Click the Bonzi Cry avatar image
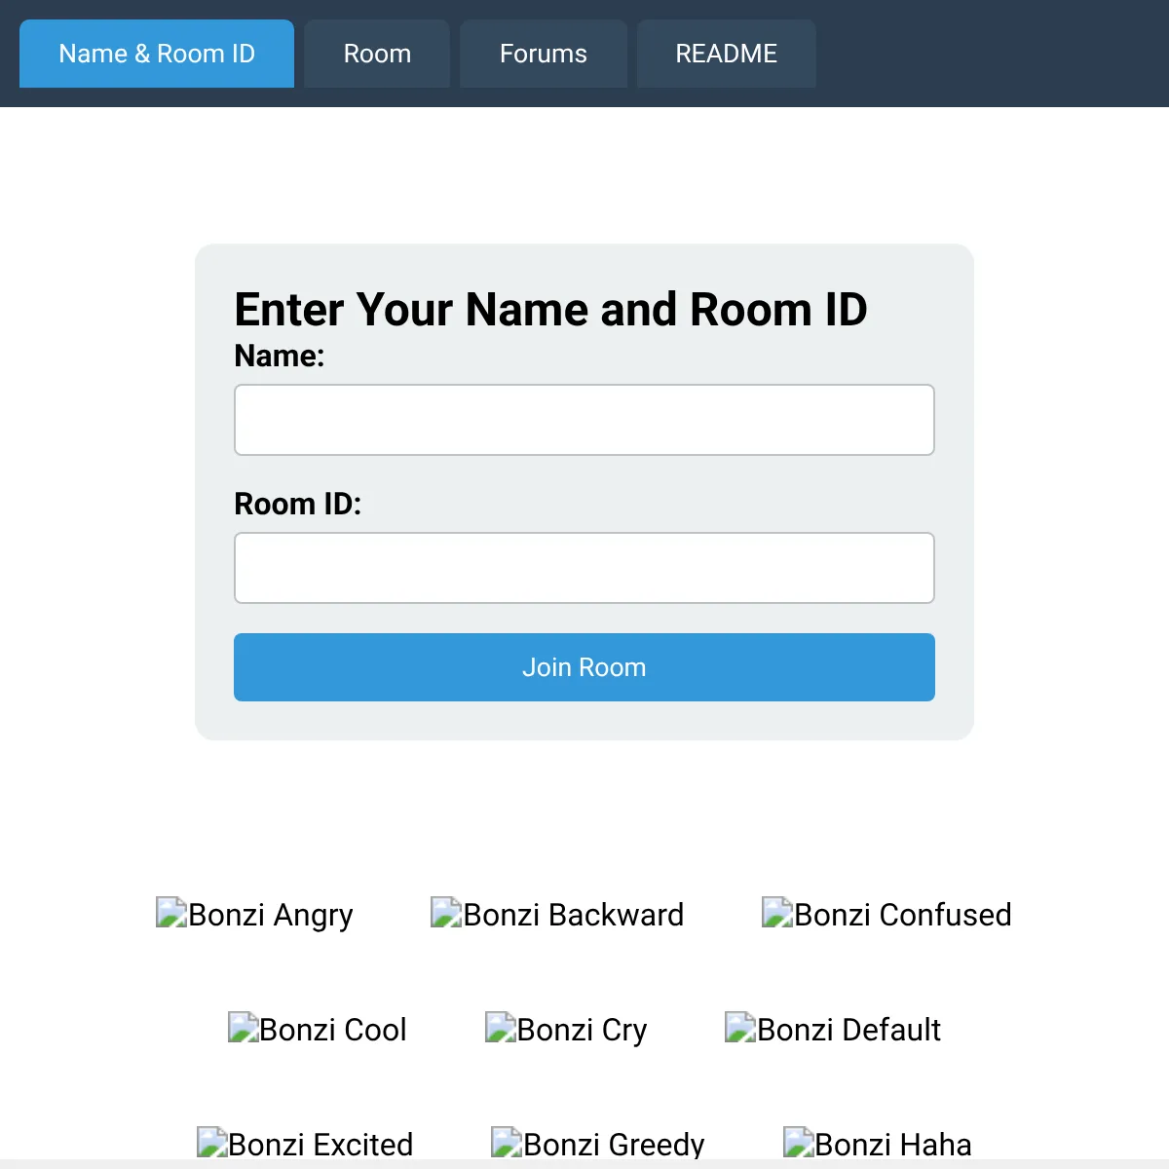Screen dimensions: 1169x1169 coord(566,1030)
